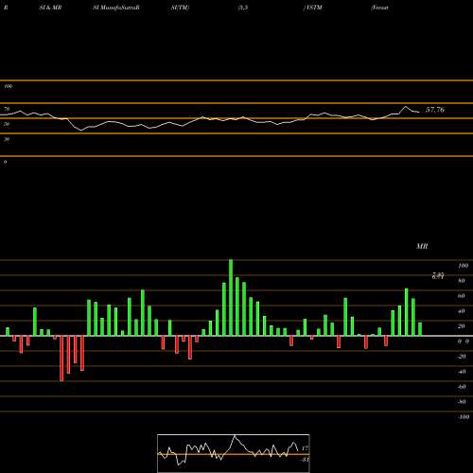Click the 0 label on RSI axis
The image size is (473, 473).
(x=5, y=162)
